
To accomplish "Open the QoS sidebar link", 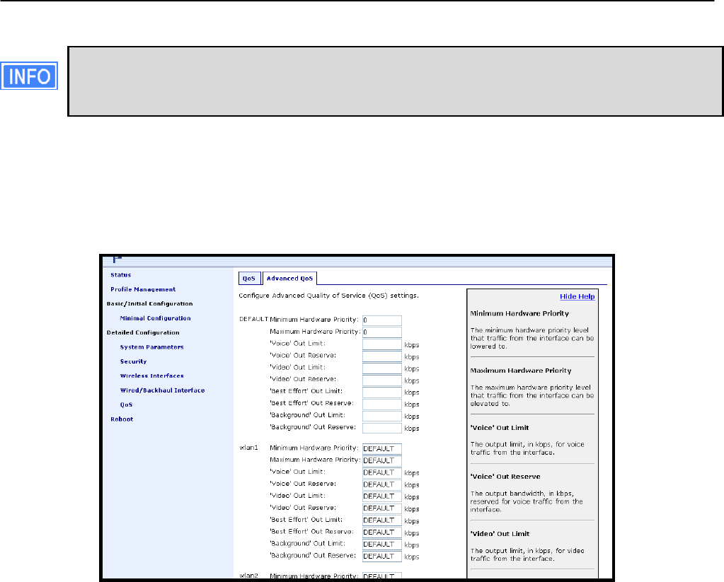I will tap(126, 405).
